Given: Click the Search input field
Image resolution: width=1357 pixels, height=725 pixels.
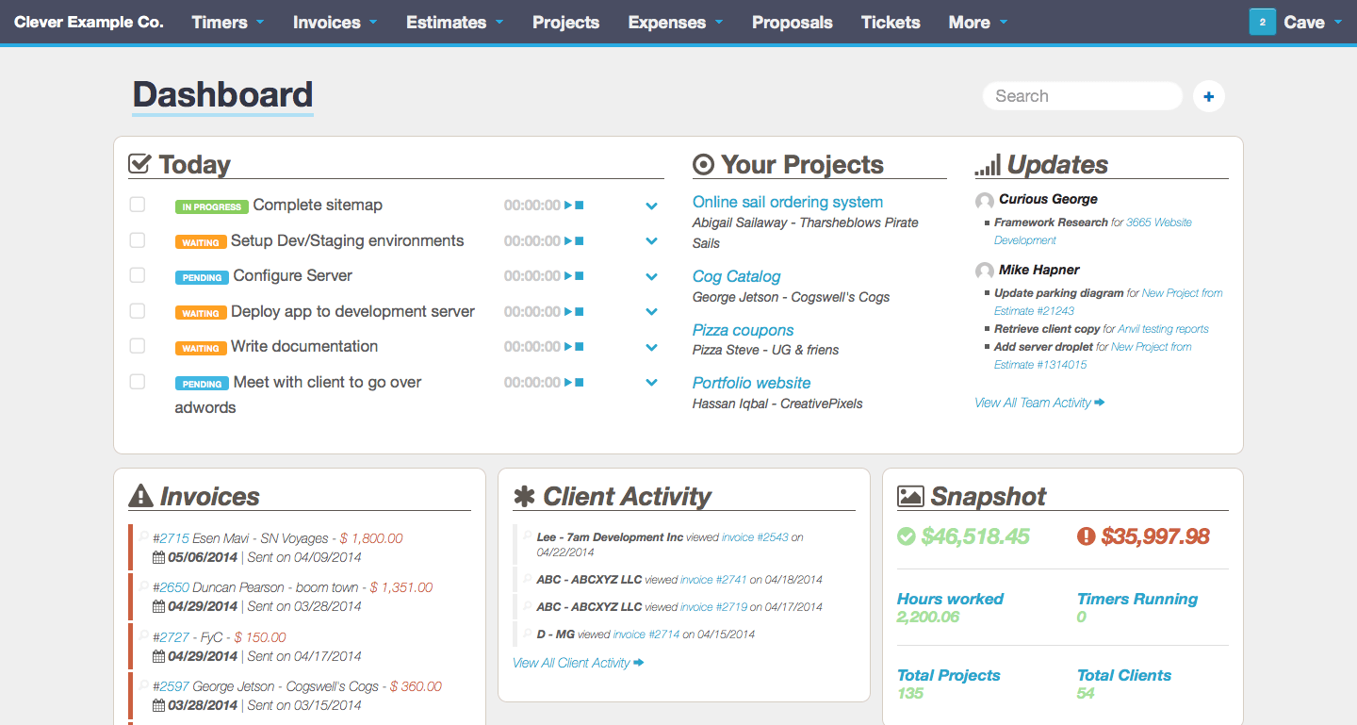Looking at the screenshot, I should click(1082, 96).
